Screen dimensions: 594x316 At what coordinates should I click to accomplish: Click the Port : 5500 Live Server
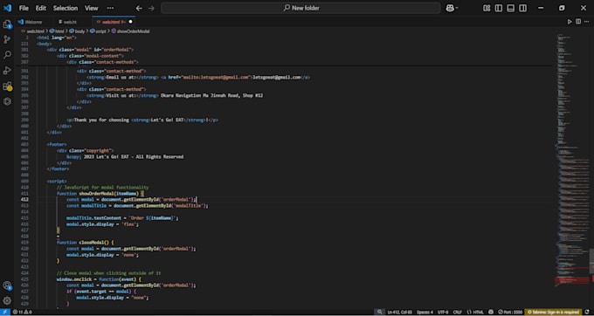click(x=510, y=313)
